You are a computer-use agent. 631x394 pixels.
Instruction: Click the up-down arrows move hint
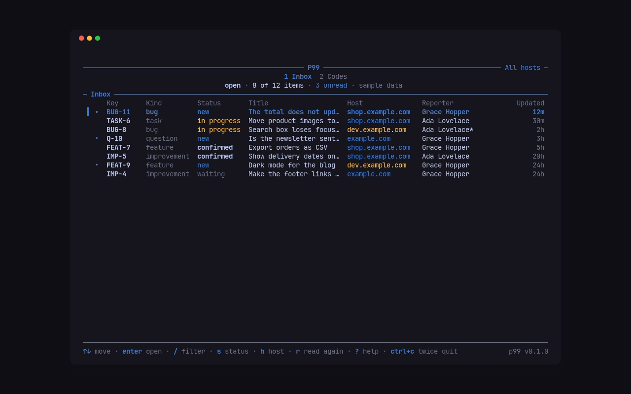click(97, 351)
